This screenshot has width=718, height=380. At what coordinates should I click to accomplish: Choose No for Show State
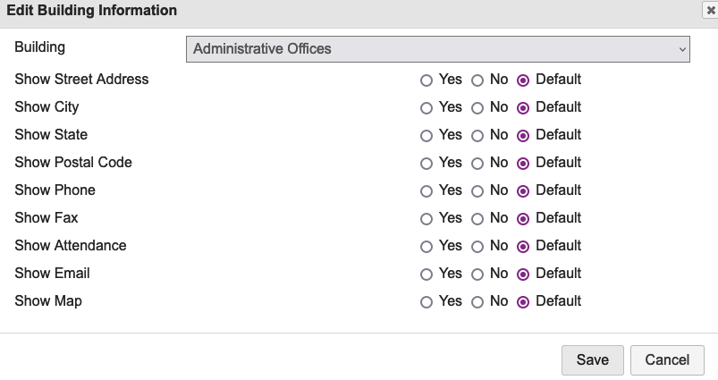[477, 135]
